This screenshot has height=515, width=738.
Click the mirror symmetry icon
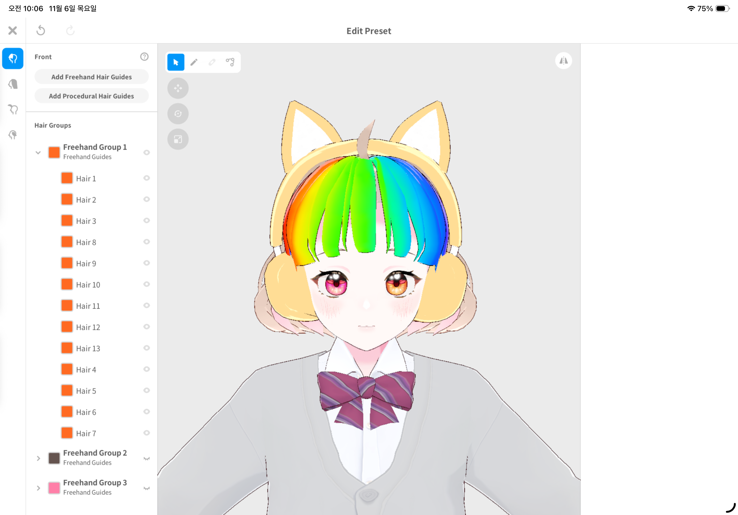tap(563, 61)
